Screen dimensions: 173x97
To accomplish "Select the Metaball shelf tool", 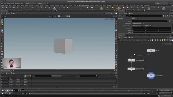I will pos(64,8).
